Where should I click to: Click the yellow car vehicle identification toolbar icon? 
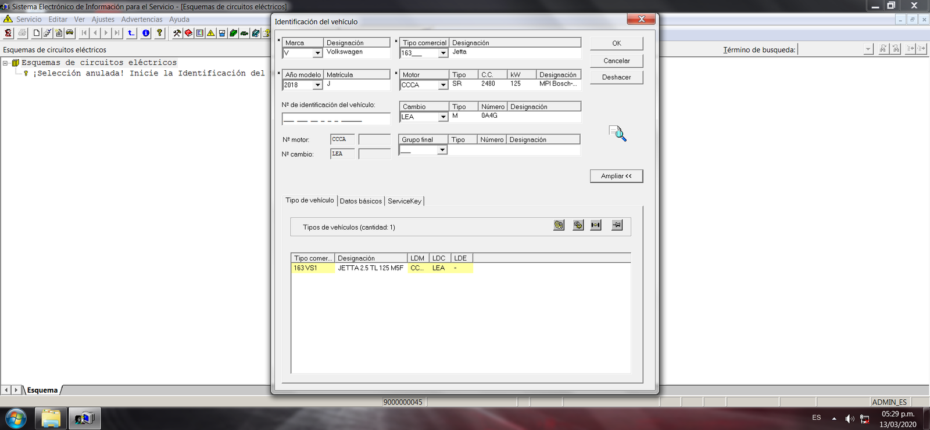pos(70,33)
